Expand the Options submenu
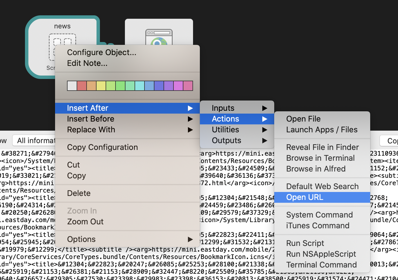The height and width of the screenshot is (280, 398). tap(127, 239)
